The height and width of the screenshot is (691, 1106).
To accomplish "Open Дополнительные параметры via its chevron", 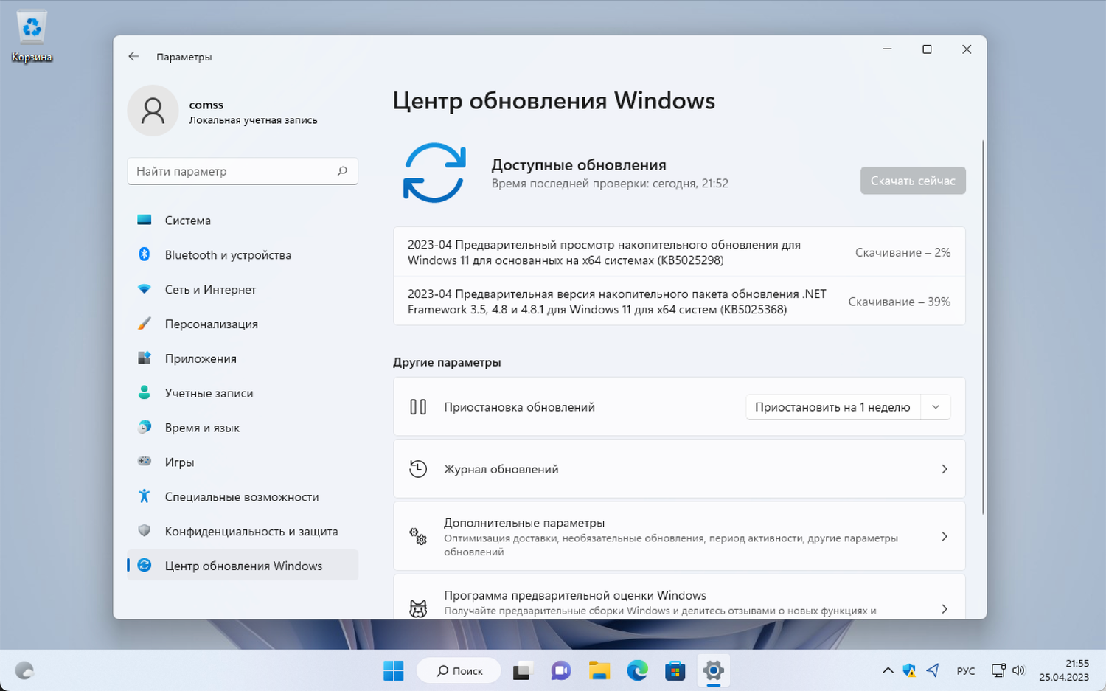I will click(945, 537).
